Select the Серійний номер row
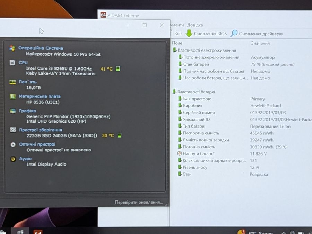The width and height of the screenshot is (312, 234). click(x=197, y=112)
